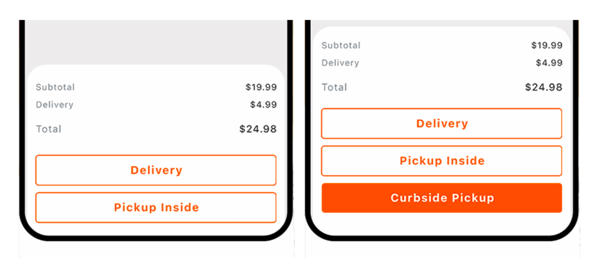Viewport: 604px width, 258px height.
Task: Tap Pickup Inside on screen without Curbside Pickup
Action: pos(156,207)
